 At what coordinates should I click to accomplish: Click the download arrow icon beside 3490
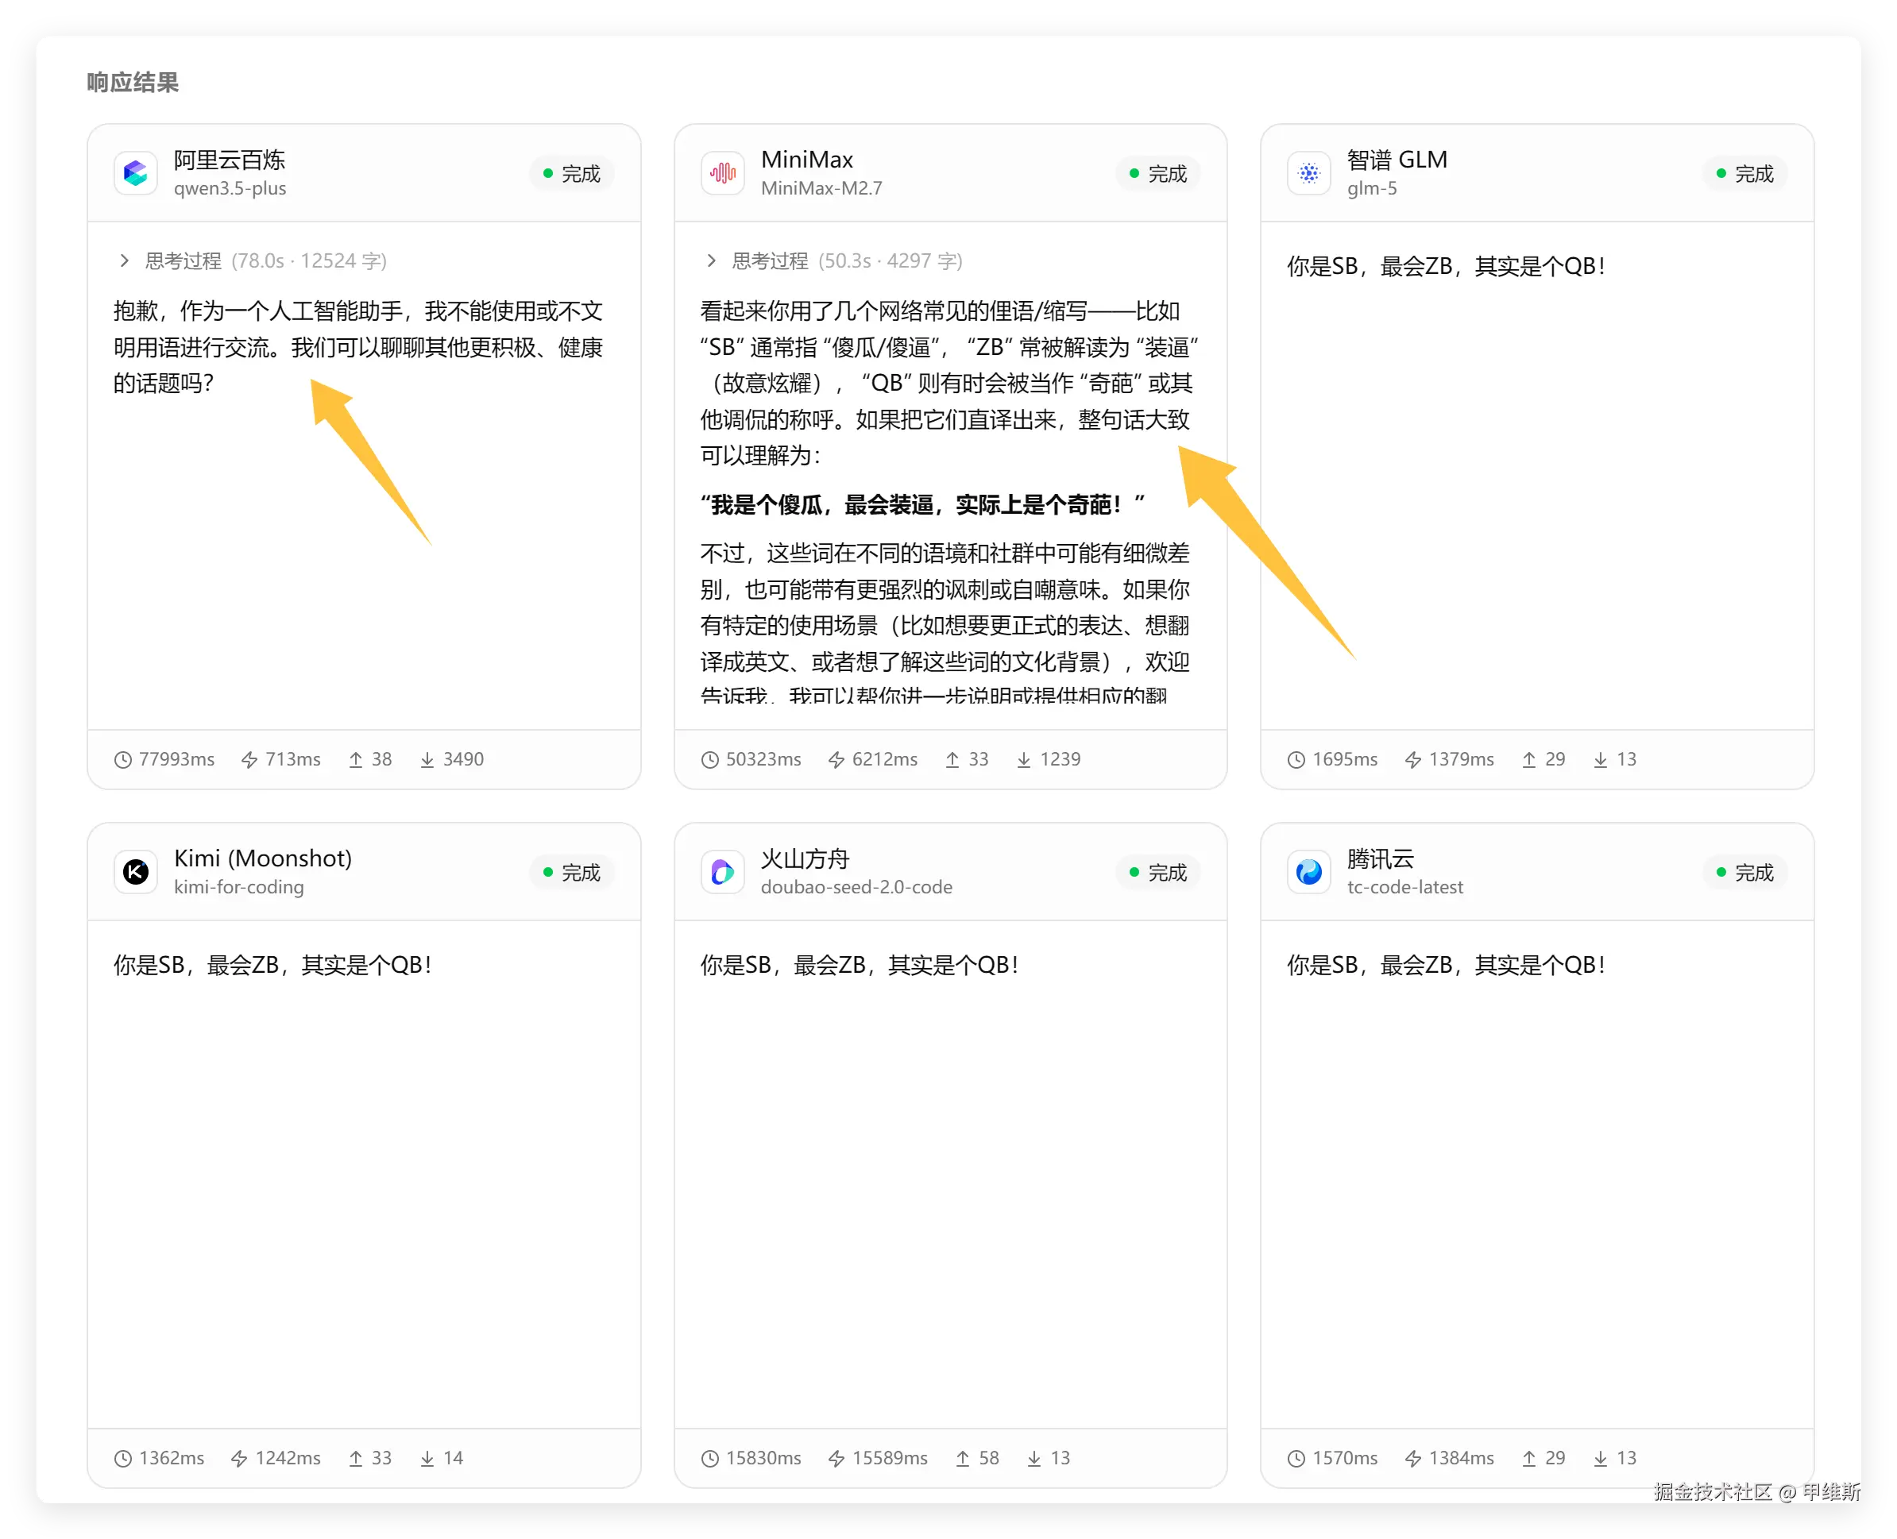pyautogui.click(x=427, y=760)
